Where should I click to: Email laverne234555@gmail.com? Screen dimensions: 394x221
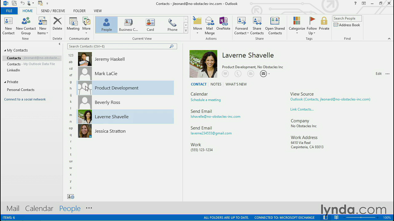211,133
